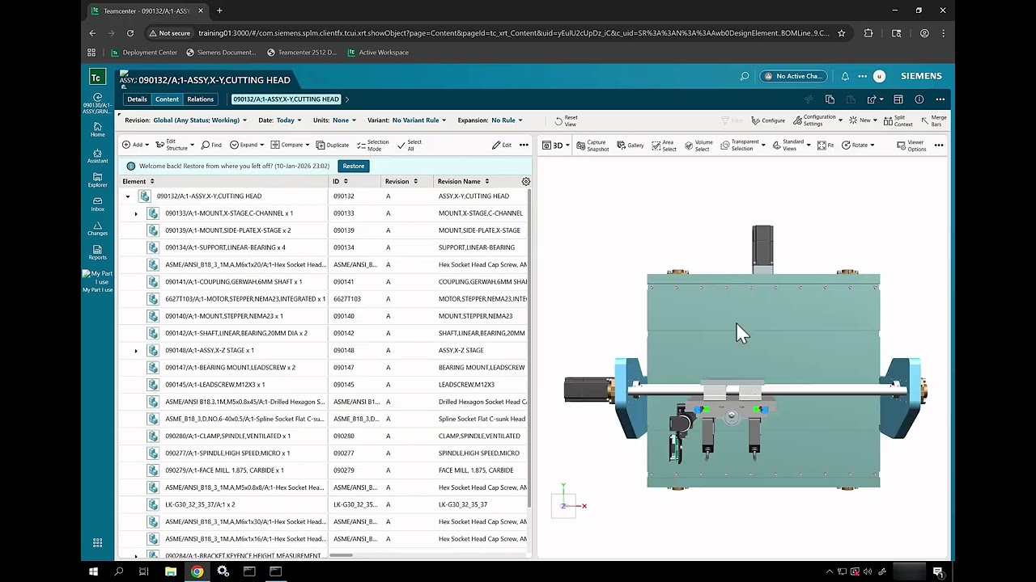Open the Date Today dropdown
The width and height of the screenshot is (1036, 582).
[289, 120]
